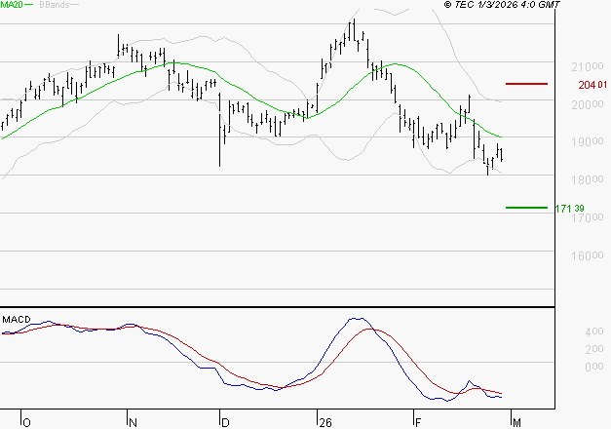Click the 210.00 price axis label
The image size is (611, 429).
[588, 67]
